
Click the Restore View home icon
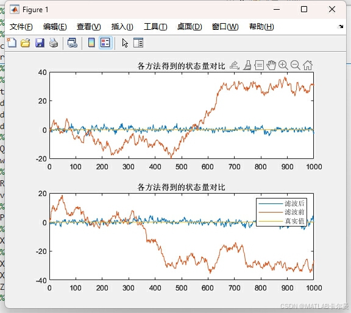coord(308,65)
